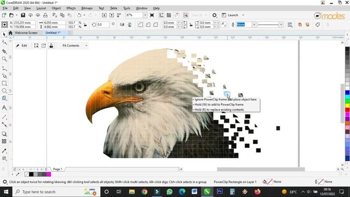Select the Crop tool in toolbox
The width and height of the screenshot is (350, 197).
pyautogui.click(x=4, y=51)
